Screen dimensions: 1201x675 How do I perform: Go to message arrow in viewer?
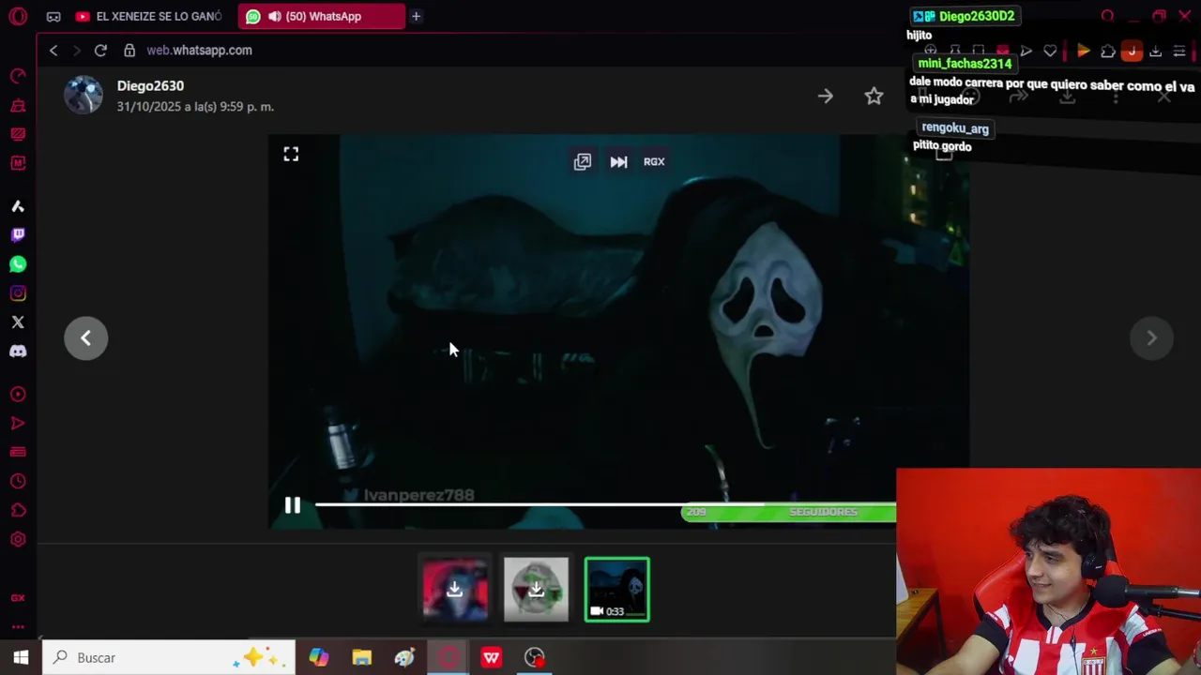825,96
